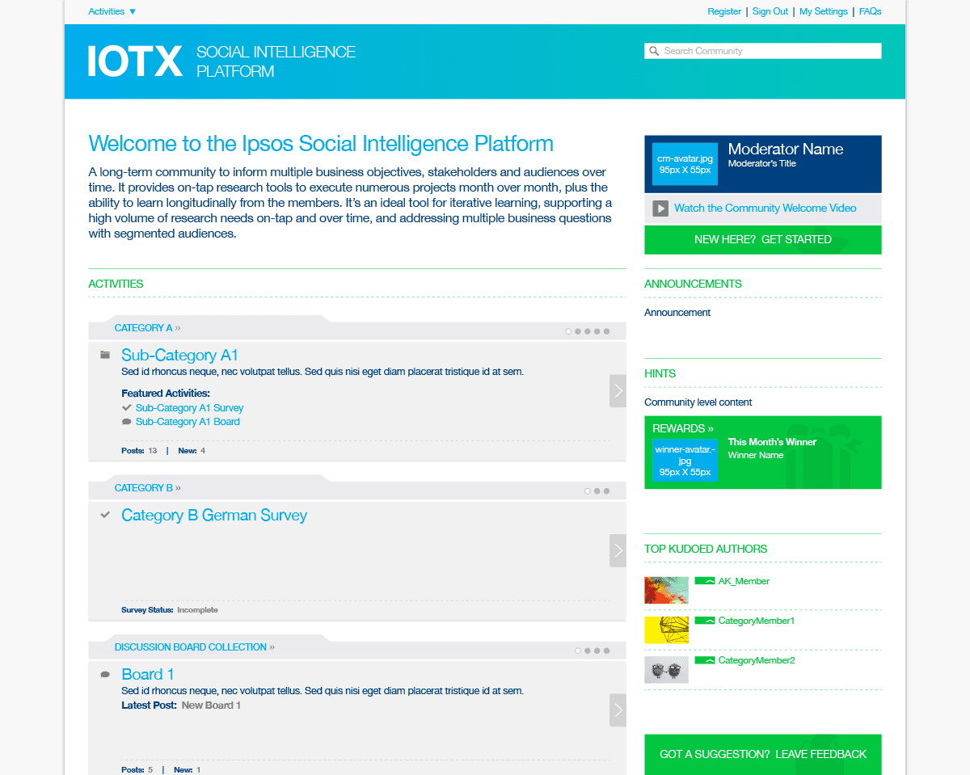This screenshot has width=970, height=775.
Task: Advance Category A carousel with right arrow
Action: (618, 391)
